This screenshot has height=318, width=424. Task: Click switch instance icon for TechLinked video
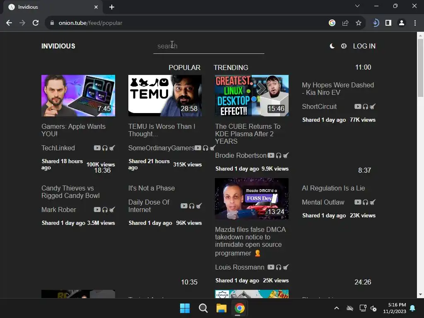click(112, 148)
